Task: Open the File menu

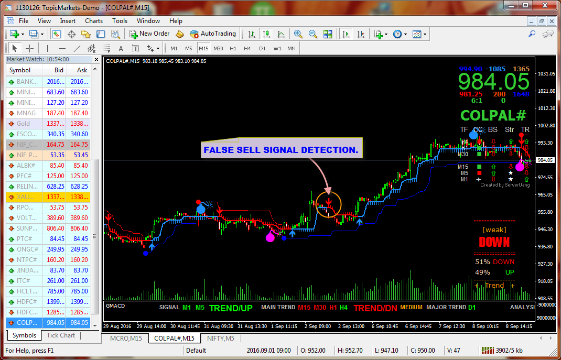Action: pyautogui.click(x=24, y=21)
